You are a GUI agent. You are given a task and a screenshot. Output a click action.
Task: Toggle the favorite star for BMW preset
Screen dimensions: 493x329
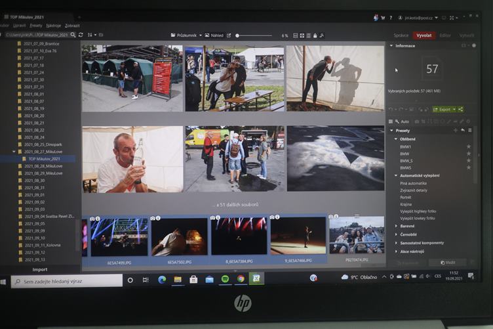pyautogui.click(x=469, y=154)
